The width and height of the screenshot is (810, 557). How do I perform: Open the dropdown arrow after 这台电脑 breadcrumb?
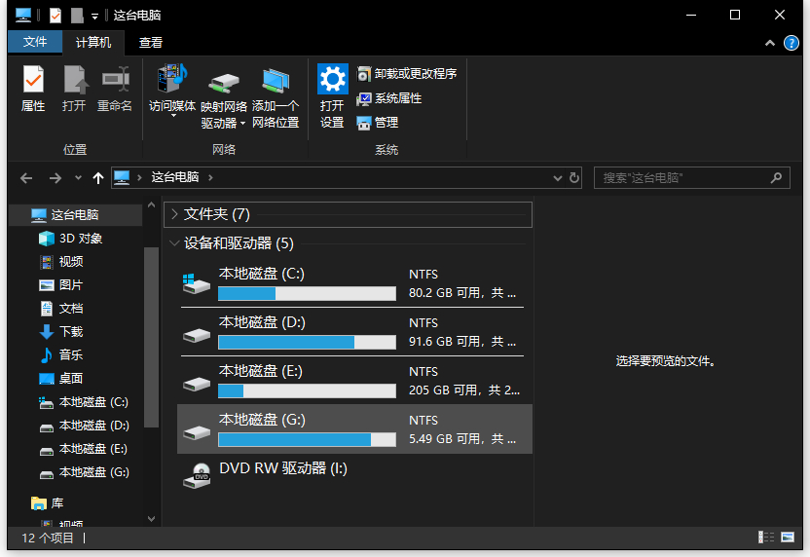click(210, 178)
